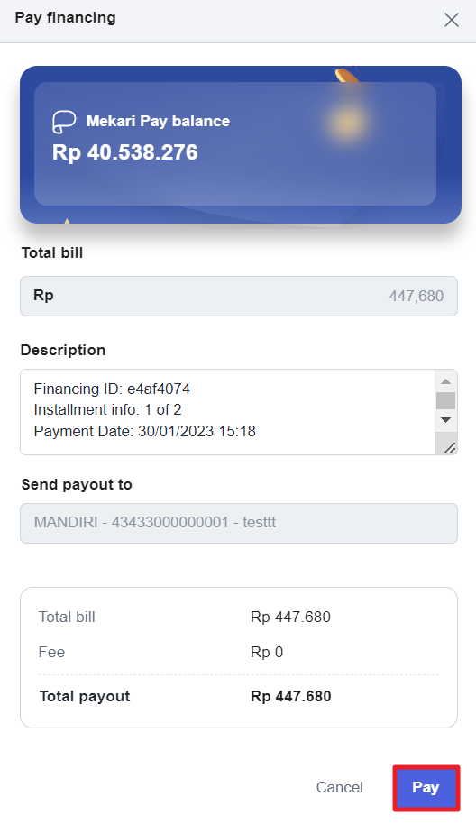Click the Fee row value Rp 0

pyautogui.click(x=267, y=652)
